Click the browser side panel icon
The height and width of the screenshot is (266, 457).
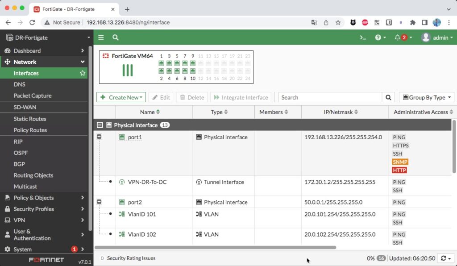point(425,22)
